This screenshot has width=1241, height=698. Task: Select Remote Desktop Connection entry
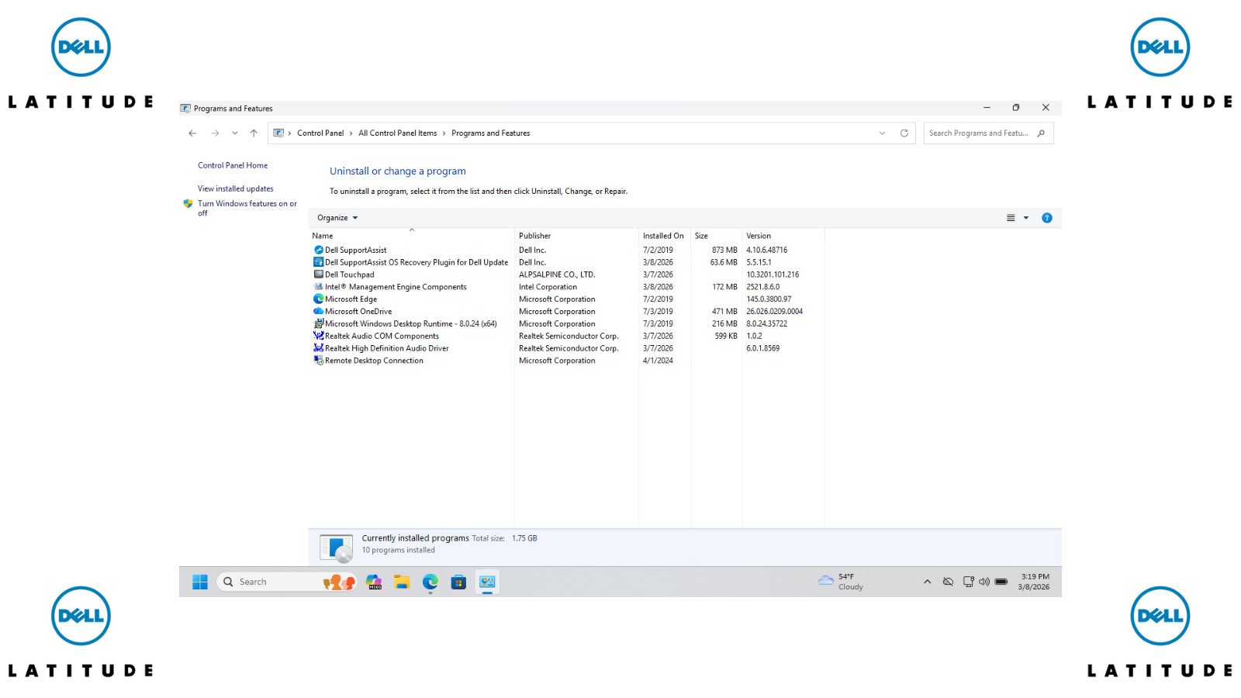pos(374,361)
